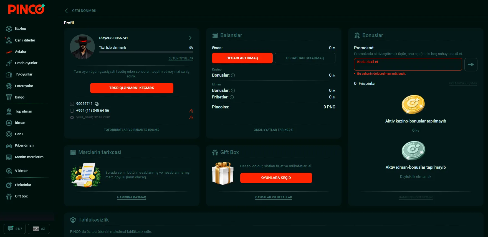
Task: Click Təsdiqlənməni Keçmək verification button
Action: [x=132, y=88]
